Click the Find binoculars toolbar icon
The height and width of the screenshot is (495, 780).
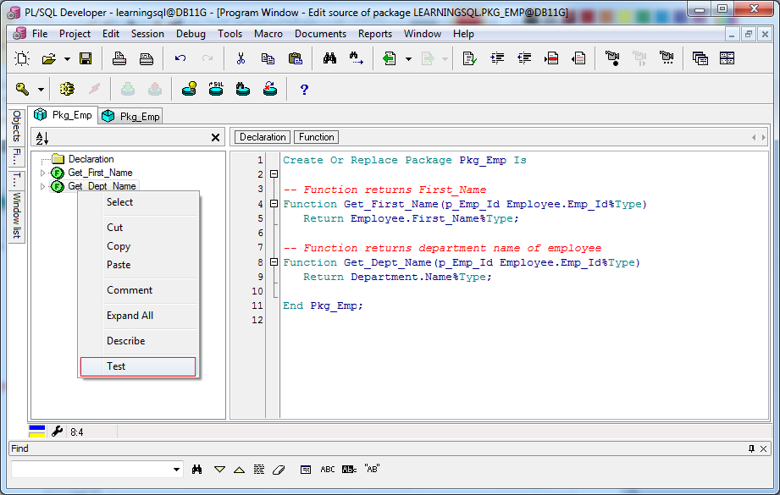coord(329,58)
